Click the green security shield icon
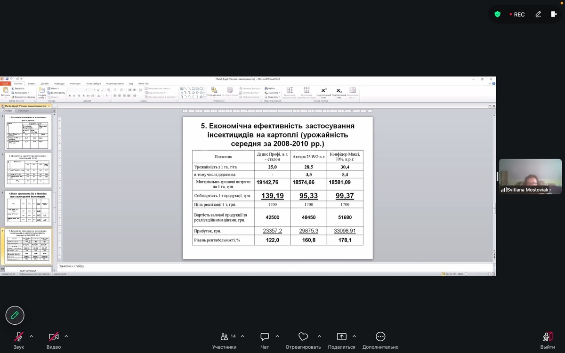 [497, 14]
